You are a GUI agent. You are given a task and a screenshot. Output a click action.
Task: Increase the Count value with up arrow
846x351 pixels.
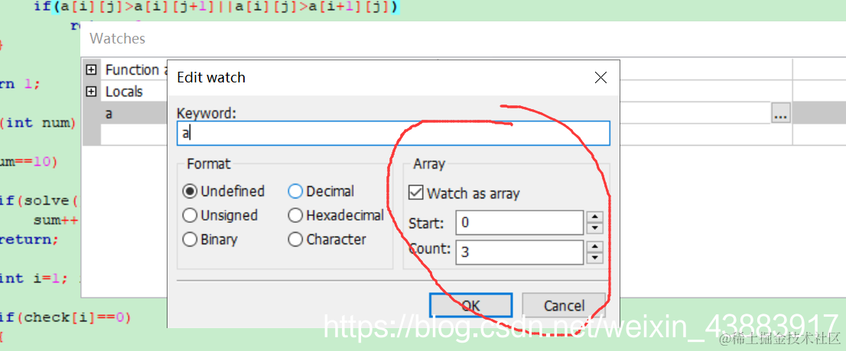(x=594, y=246)
